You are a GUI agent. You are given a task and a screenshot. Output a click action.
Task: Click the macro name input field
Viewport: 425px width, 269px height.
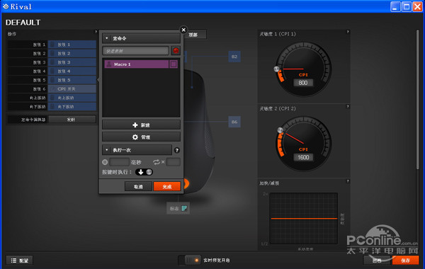(135, 51)
